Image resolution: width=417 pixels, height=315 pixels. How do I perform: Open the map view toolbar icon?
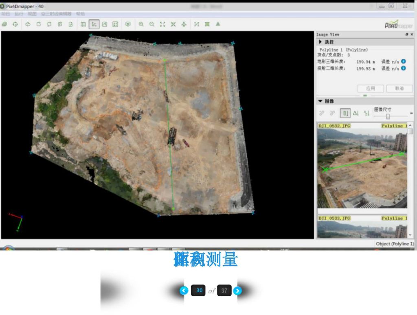[x=83, y=24]
